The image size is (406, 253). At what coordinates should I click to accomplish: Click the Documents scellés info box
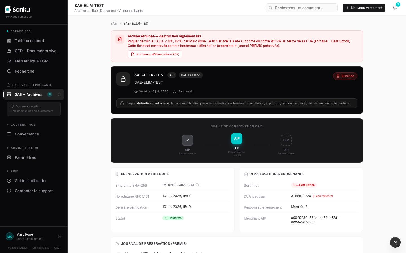pos(34,109)
